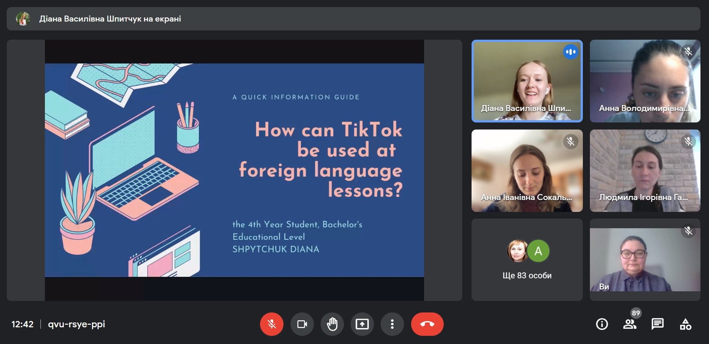Select Анна Володимирівна's video tile
Viewport: 709px width, 344px height.
[x=645, y=81]
